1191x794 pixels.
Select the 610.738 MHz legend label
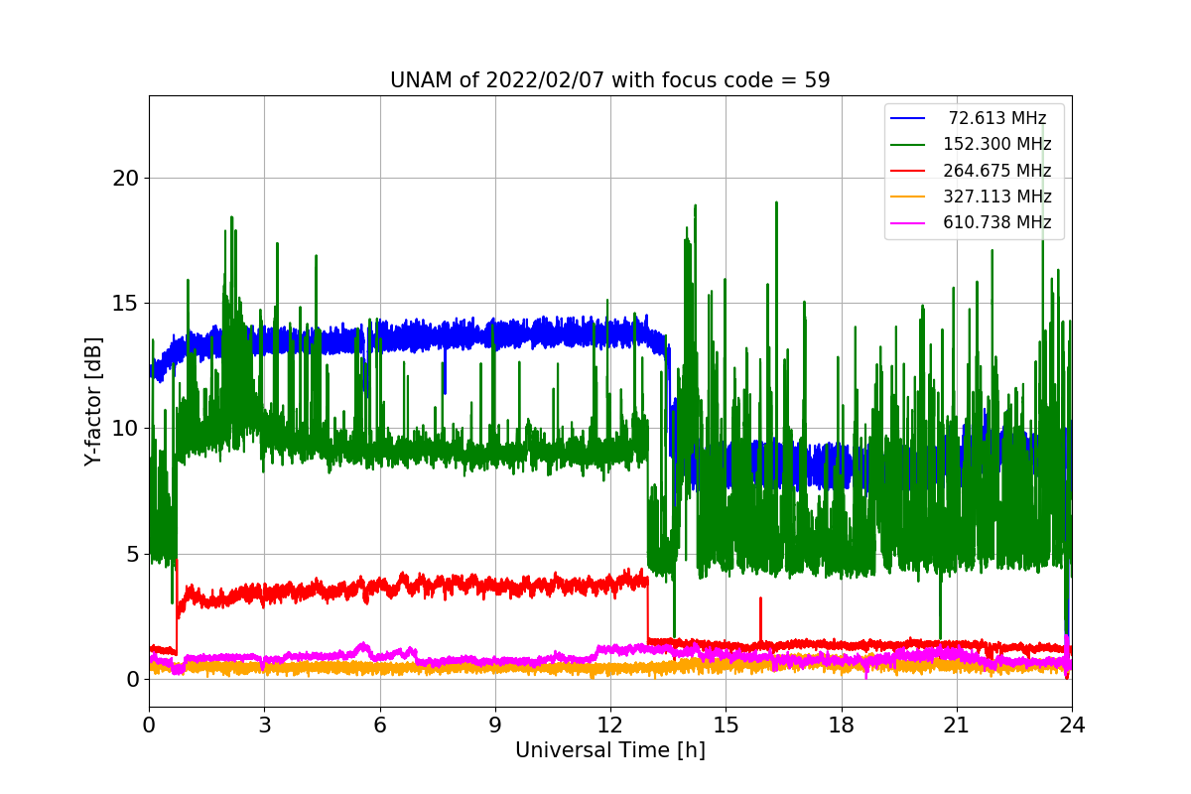pyautogui.click(x=997, y=222)
